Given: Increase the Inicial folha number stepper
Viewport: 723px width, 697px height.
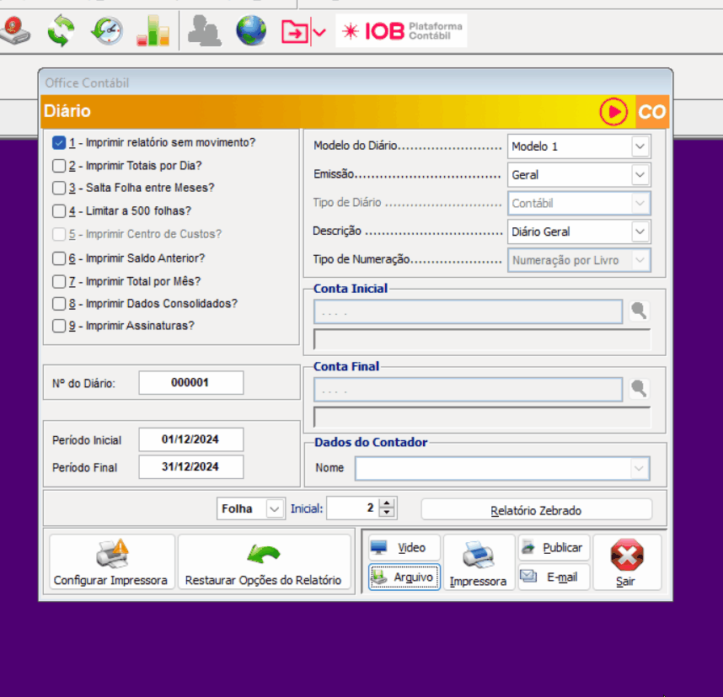Looking at the screenshot, I should (x=387, y=504).
